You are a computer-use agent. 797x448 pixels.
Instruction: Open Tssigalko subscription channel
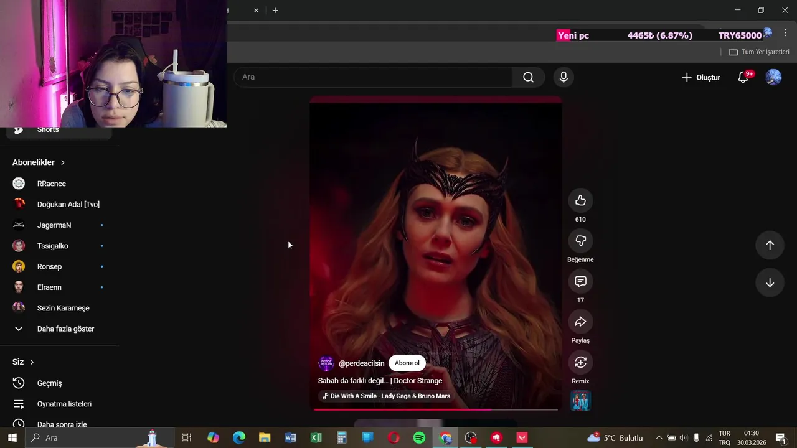59,246
